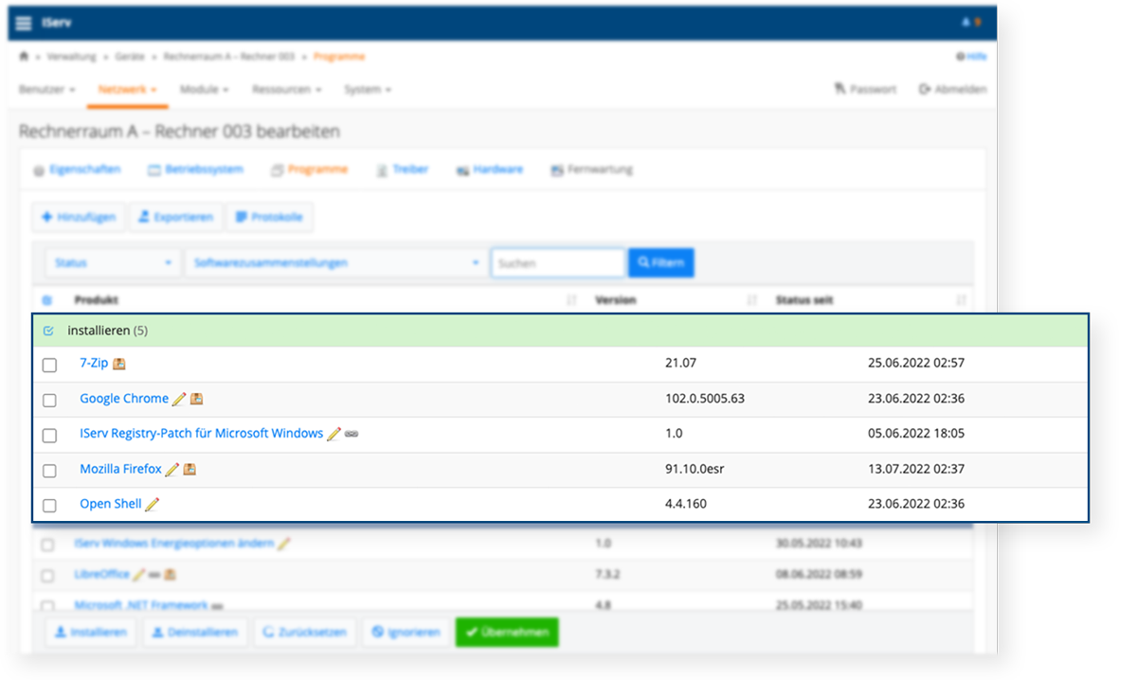This screenshot has width=1137, height=680.
Task: Open the hamburger menu in IServ header
Action: pos(25,23)
